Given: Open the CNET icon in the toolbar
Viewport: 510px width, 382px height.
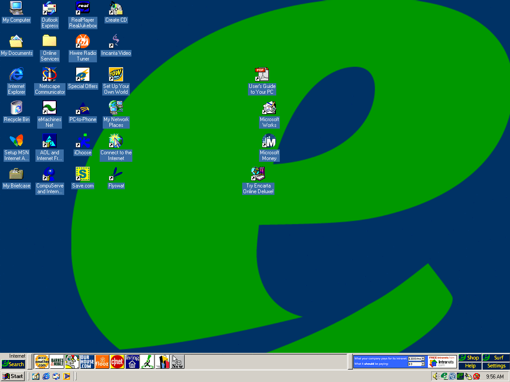Looking at the screenshot, I should pos(117,362).
